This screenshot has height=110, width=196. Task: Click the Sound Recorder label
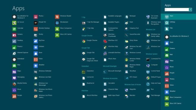135,34
